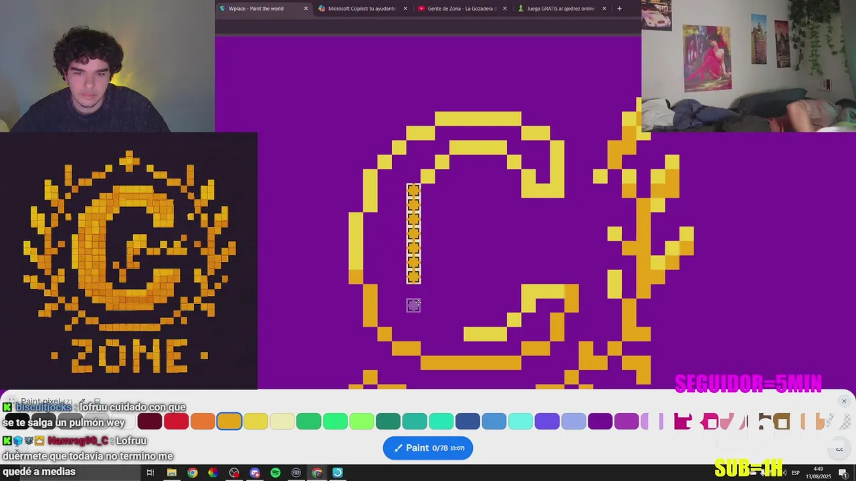Click the blue Paint 0/78 button

pyautogui.click(x=428, y=448)
